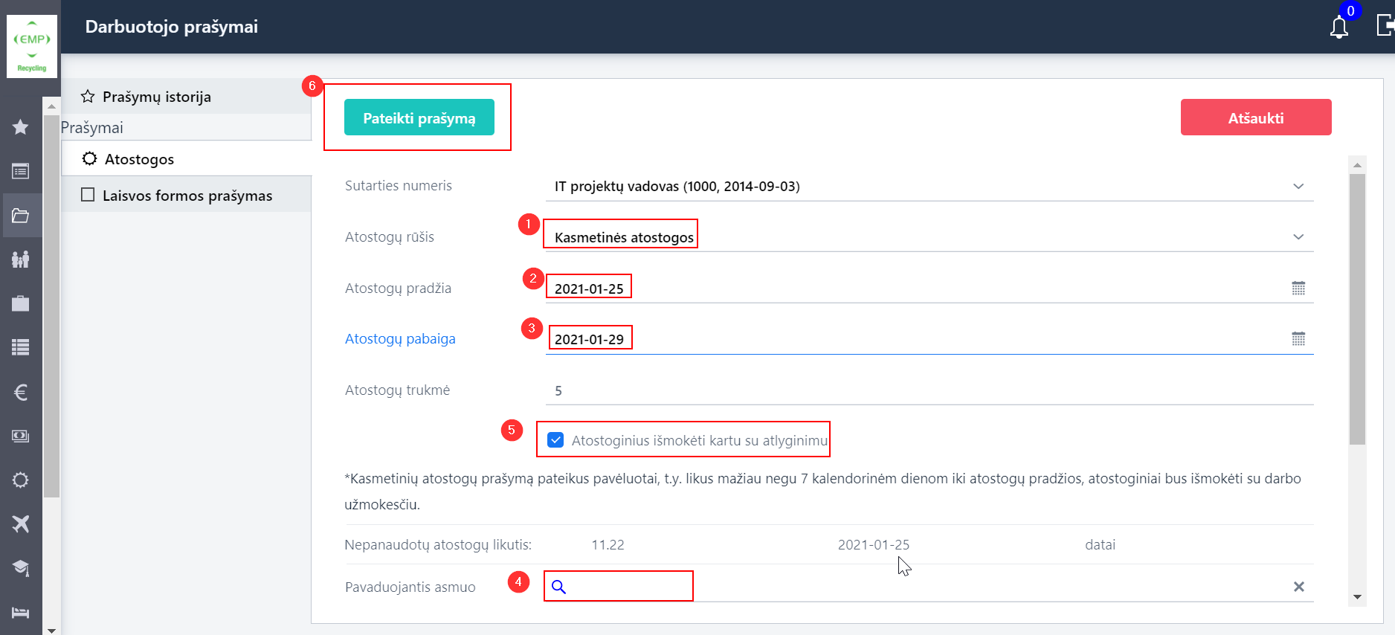The height and width of the screenshot is (635, 1395).
Task: Expand the Sutarties numeris dropdown
Action: coord(1298,187)
